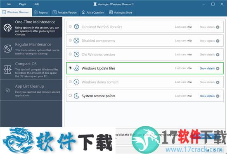227x154 pixels.
Task: Click Reports tab icon
Action: click(35, 12)
